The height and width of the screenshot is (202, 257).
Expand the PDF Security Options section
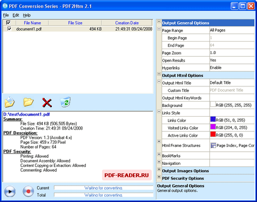[159, 177]
